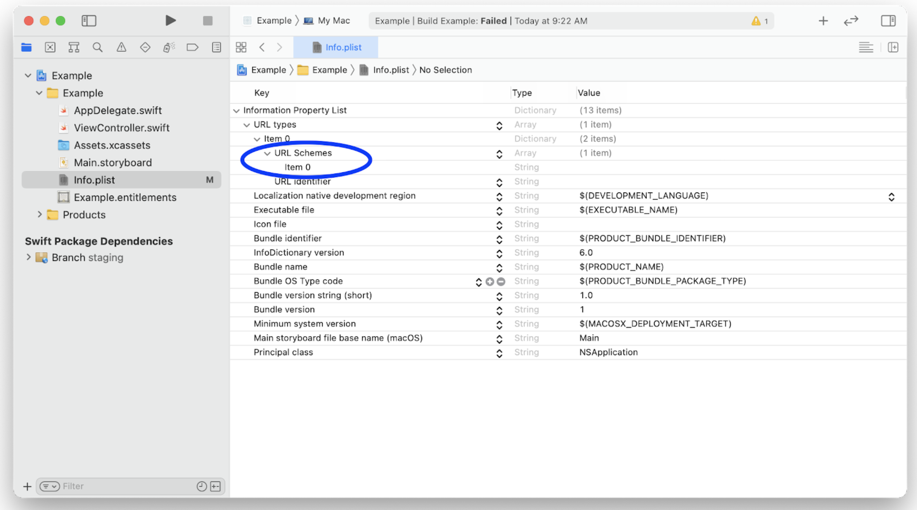
Task: Open the Source Control navigator icon
Action: [x=50, y=47]
